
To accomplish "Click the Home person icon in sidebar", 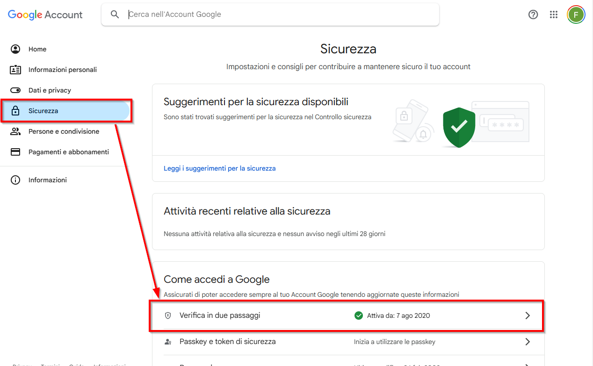I will (x=15, y=49).
